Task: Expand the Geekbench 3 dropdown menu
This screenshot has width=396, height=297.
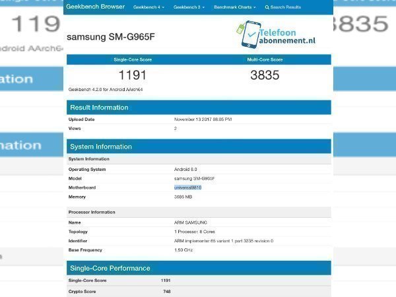Action: 189,7
